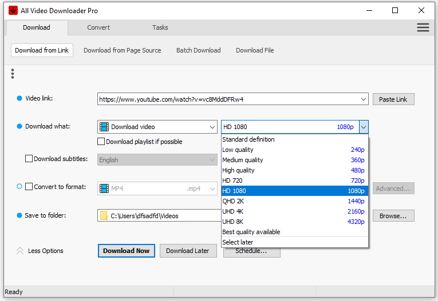Image resolution: width=438 pixels, height=301 pixels.
Task: Collapse options with the Less Options chevron
Action: pos(19,251)
